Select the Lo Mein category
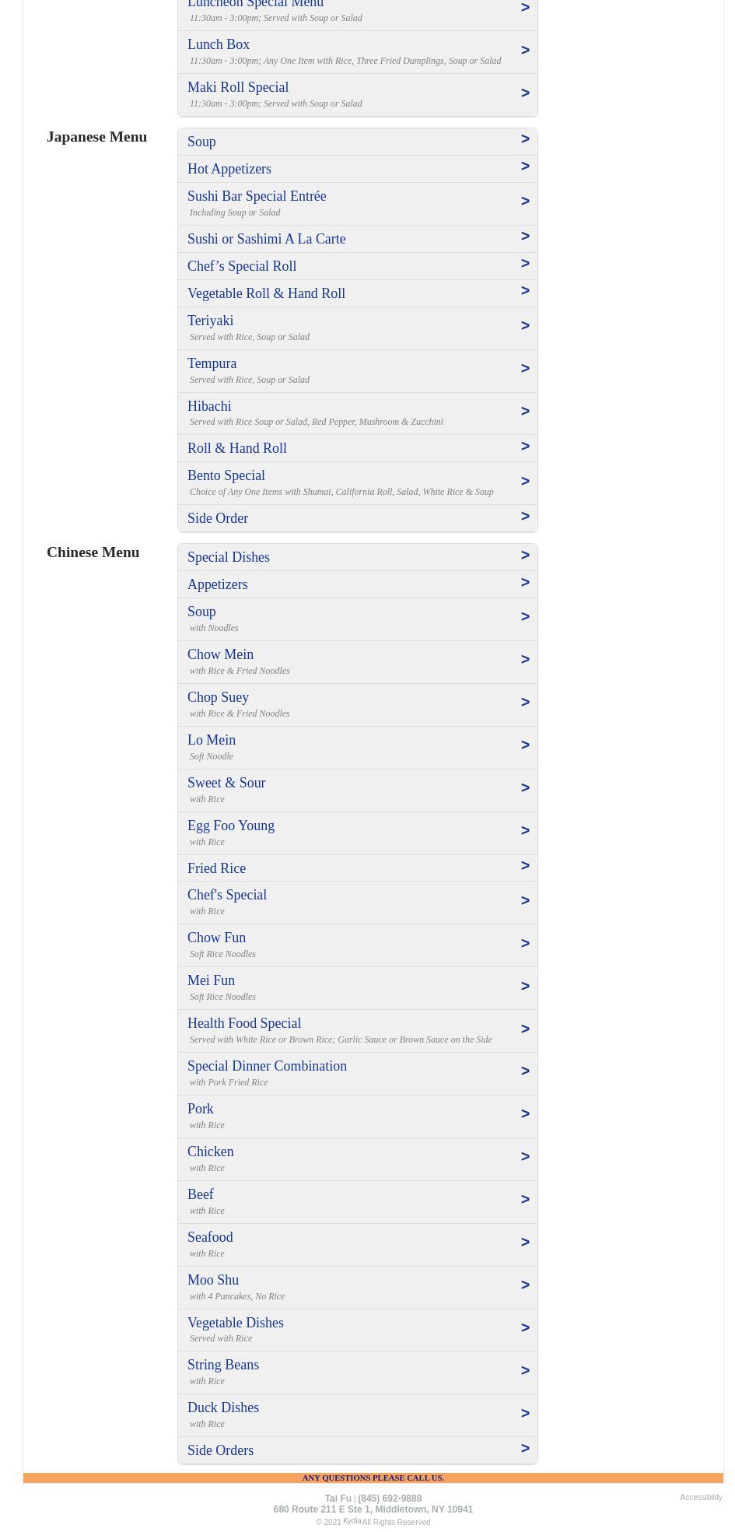 (x=212, y=740)
